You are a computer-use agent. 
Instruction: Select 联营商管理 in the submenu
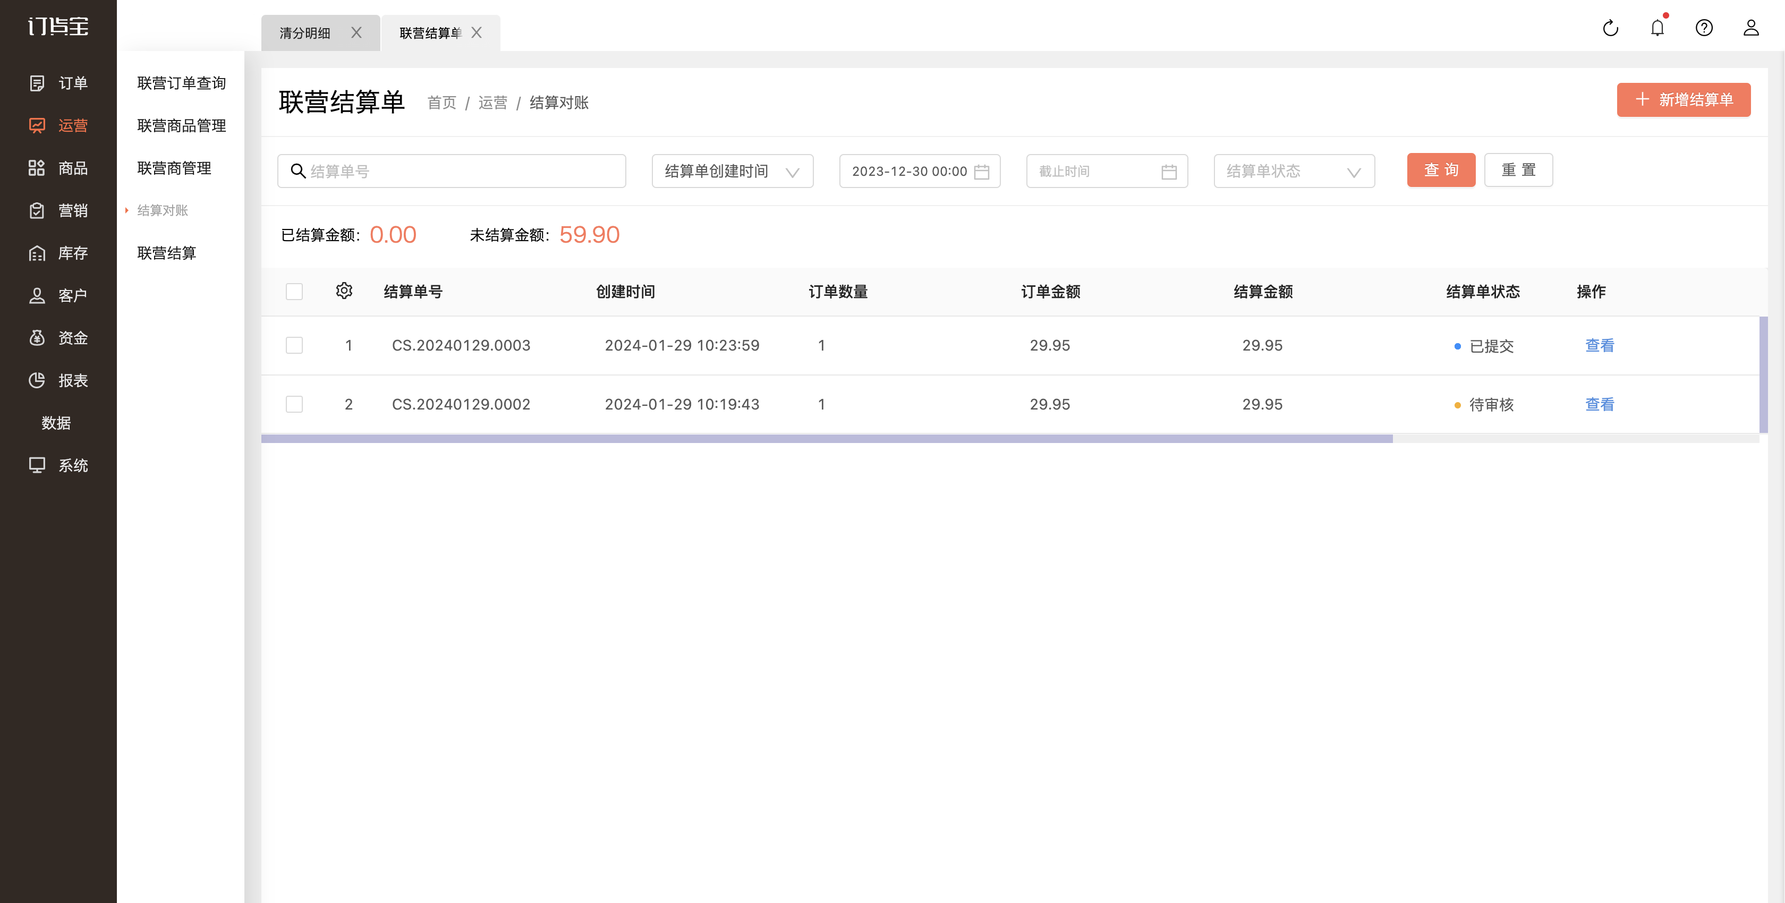(174, 168)
